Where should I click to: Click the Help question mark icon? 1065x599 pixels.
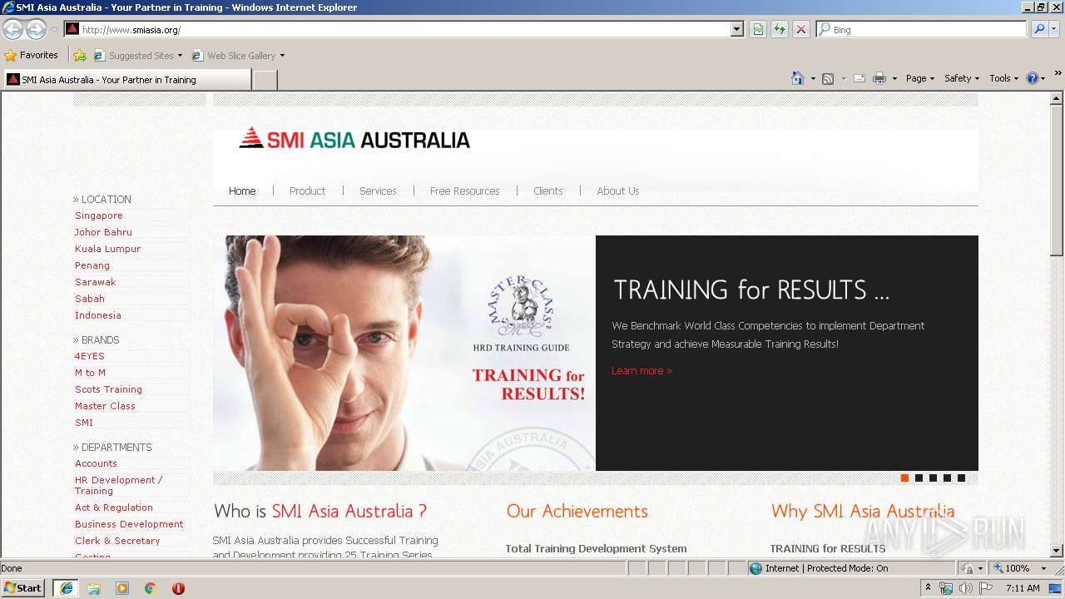coord(1033,78)
